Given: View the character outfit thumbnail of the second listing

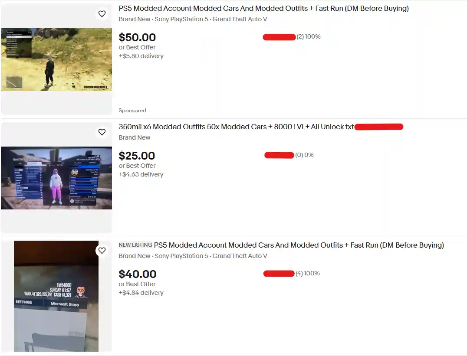Looking at the screenshot, I should [56, 178].
